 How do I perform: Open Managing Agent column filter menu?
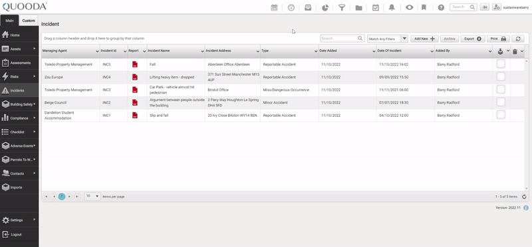97,52
